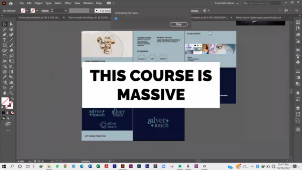
Task: Select the Rectangle tool
Action: 4,45
